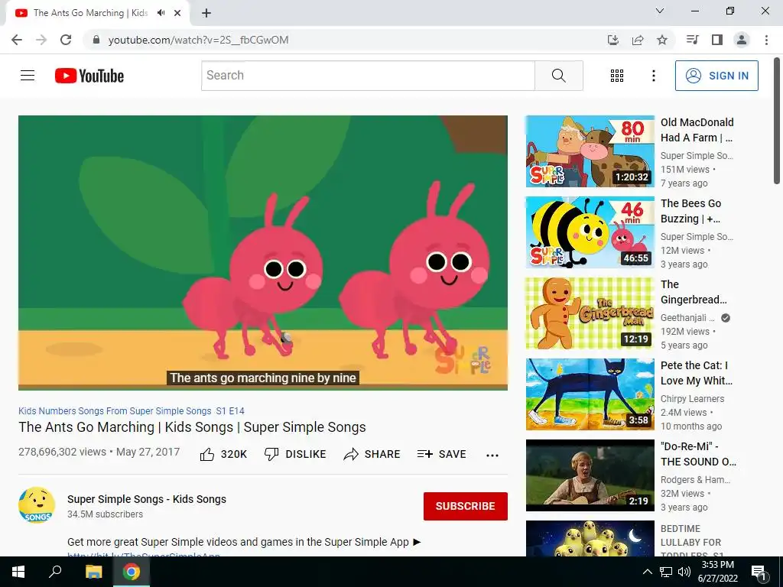The width and height of the screenshot is (783, 587).
Task: Open the taskbar clock and date
Action: pyautogui.click(x=717, y=572)
